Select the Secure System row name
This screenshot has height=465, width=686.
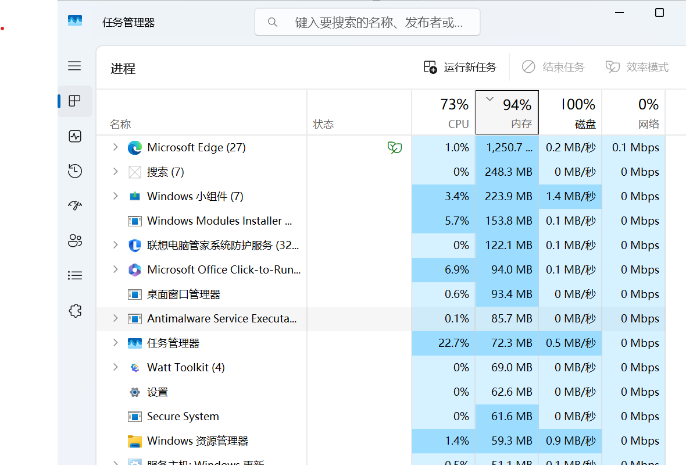click(x=183, y=416)
